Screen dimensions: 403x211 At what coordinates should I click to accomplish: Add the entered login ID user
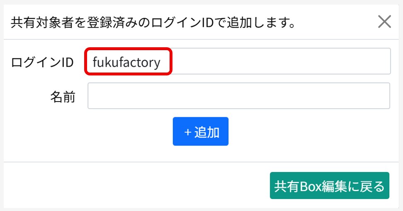(x=201, y=131)
